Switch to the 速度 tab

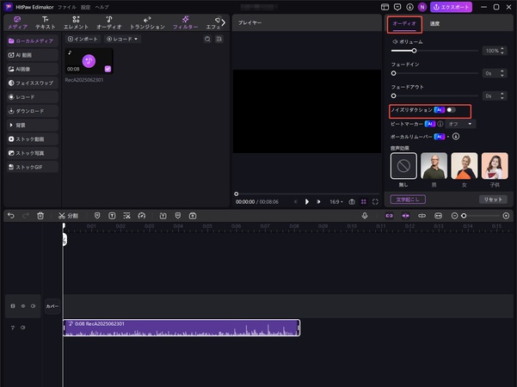coord(434,24)
